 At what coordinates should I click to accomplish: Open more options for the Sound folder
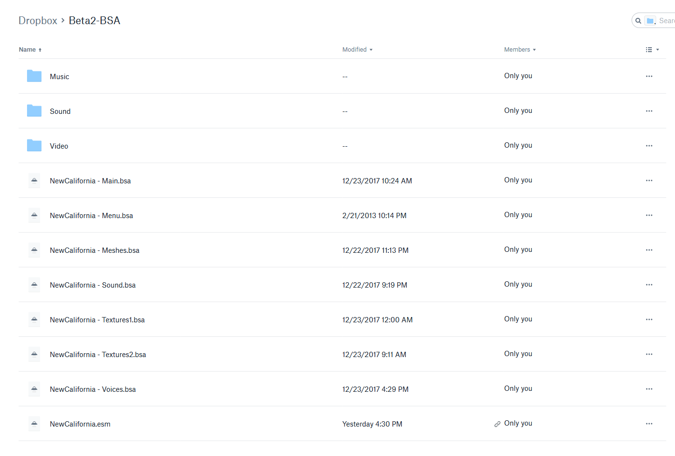[x=649, y=111]
